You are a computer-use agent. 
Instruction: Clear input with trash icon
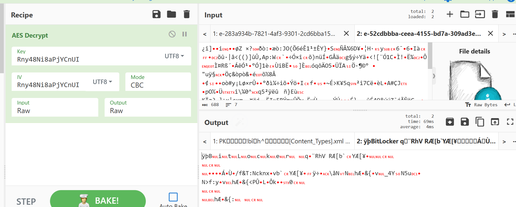point(495,14)
